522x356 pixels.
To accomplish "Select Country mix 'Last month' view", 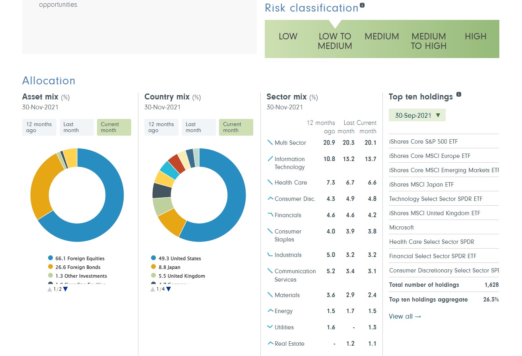I will 198,127.
